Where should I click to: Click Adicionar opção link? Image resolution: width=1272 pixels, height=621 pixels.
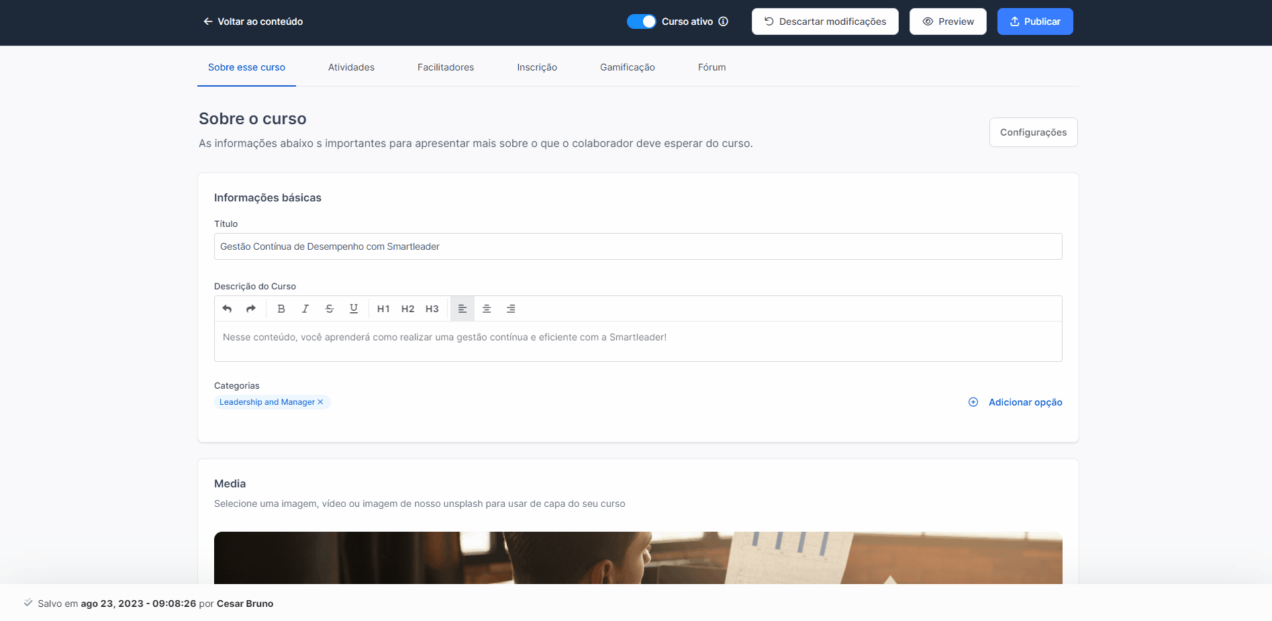pyautogui.click(x=1024, y=402)
